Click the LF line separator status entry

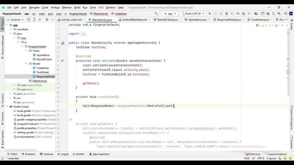point(254,158)
